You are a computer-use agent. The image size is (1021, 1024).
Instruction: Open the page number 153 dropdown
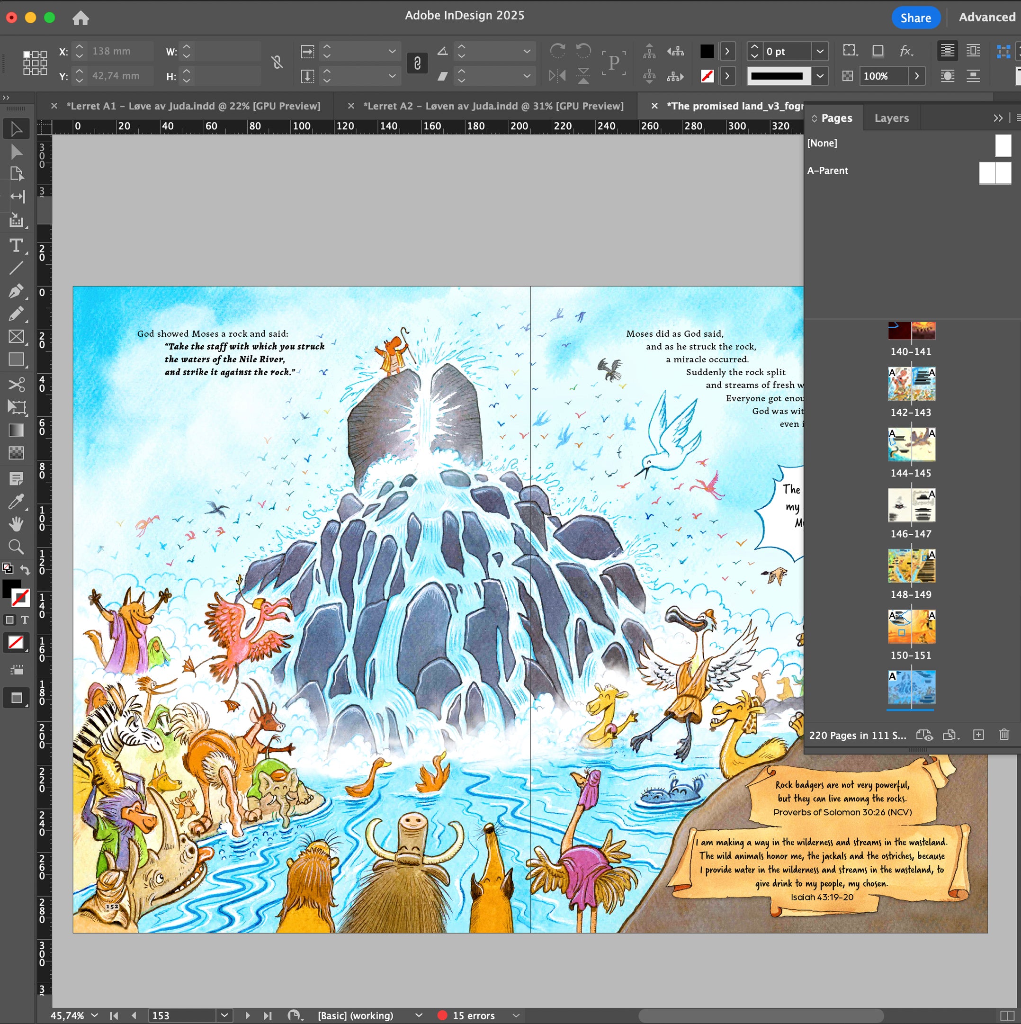tap(224, 1015)
